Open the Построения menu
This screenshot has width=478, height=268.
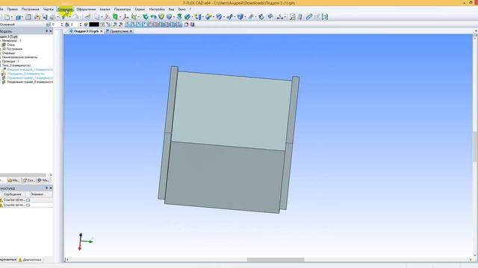31,10
